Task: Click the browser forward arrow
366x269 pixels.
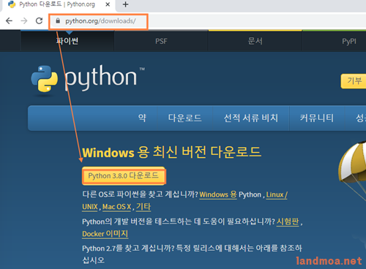Action: click(x=24, y=21)
